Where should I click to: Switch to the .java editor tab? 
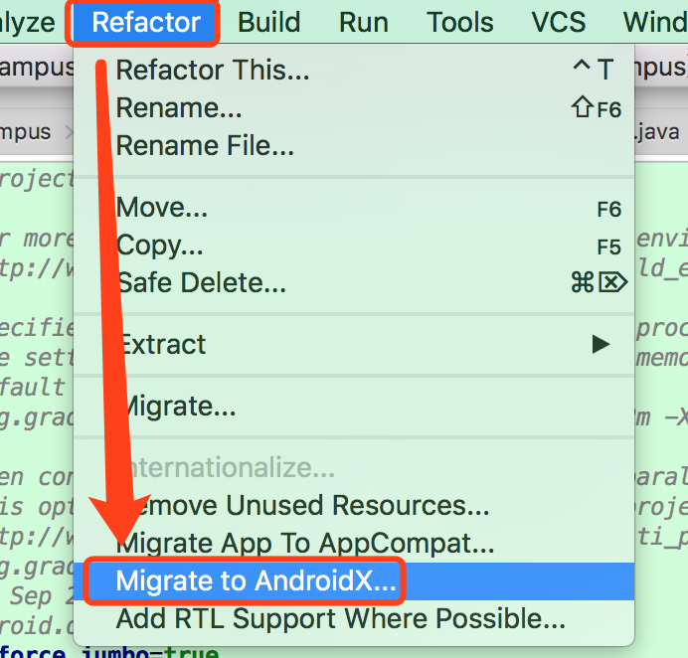point(656,132)
